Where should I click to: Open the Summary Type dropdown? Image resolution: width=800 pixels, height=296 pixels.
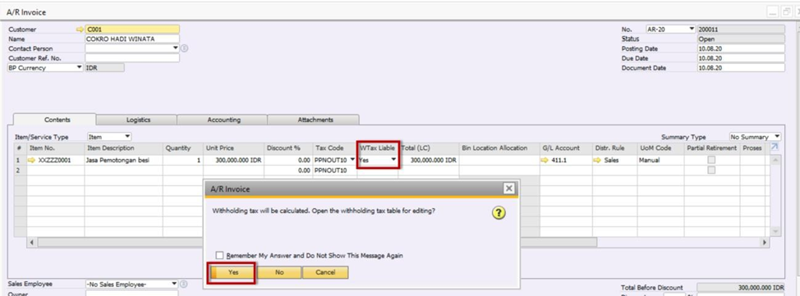point(777,137)
